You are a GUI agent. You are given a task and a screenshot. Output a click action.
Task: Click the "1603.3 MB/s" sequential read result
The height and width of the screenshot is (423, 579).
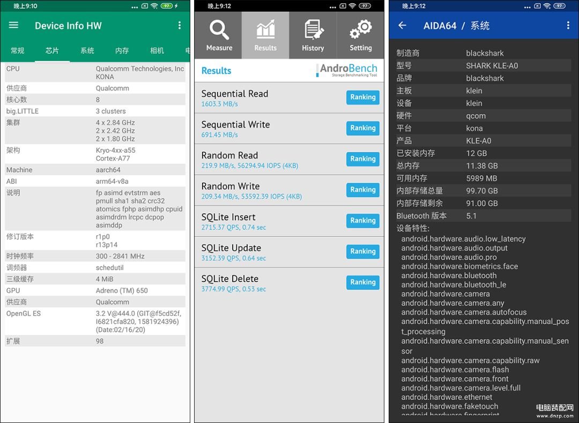[x=220, y=104]
